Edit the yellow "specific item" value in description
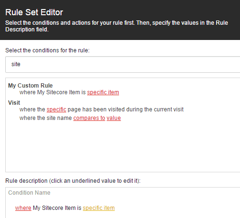Viewport: 240px width, 218px height. point(99,208)
